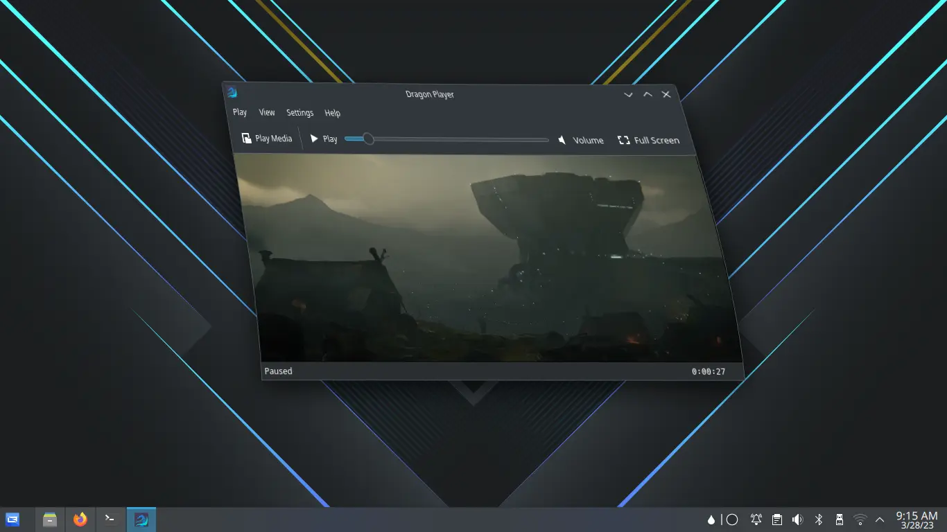Screen dimensions: 947x532
Task: Click the clock showing 9:15 AM
Action: tap(916, 515)
